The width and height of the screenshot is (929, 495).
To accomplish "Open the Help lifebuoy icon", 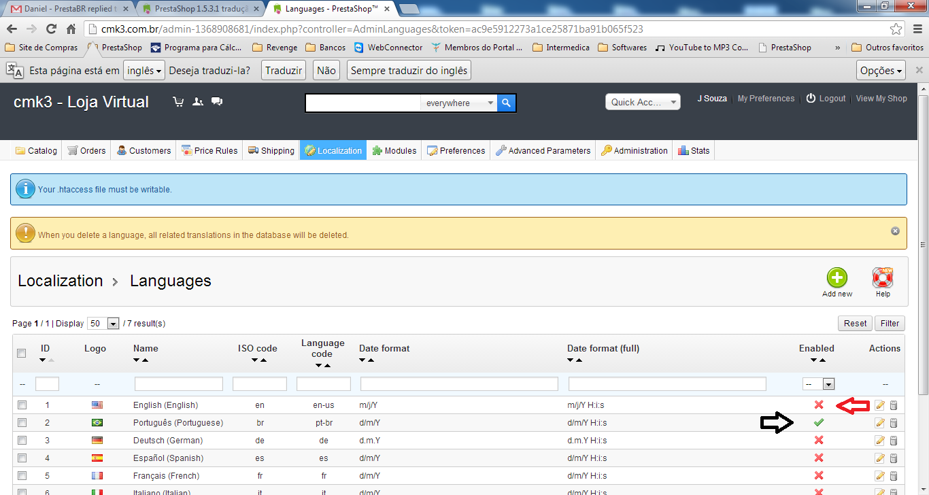I will tap(883, 278).
